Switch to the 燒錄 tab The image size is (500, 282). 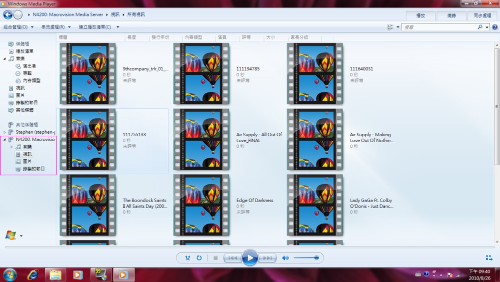tap(451, 15)
